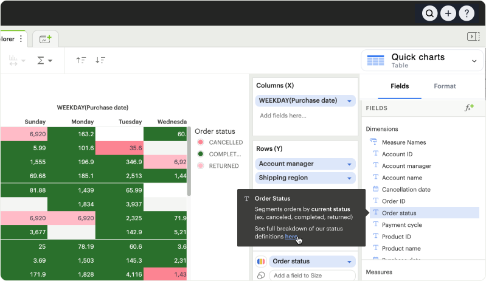
Task: Click the plus icon in top bar
Action: pos(448,13)
